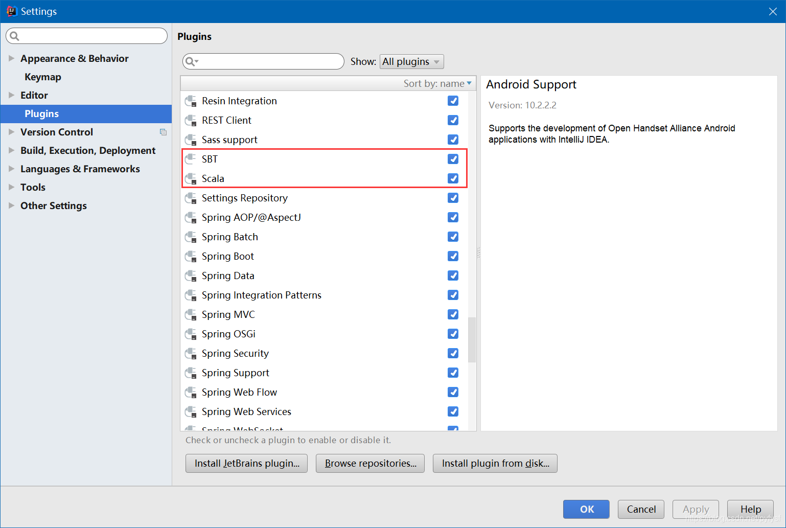Expand Build, Execution, Deployment section
Image resolution: width=786 pixels, height=528 pixels.
click(x=11, y=150)
